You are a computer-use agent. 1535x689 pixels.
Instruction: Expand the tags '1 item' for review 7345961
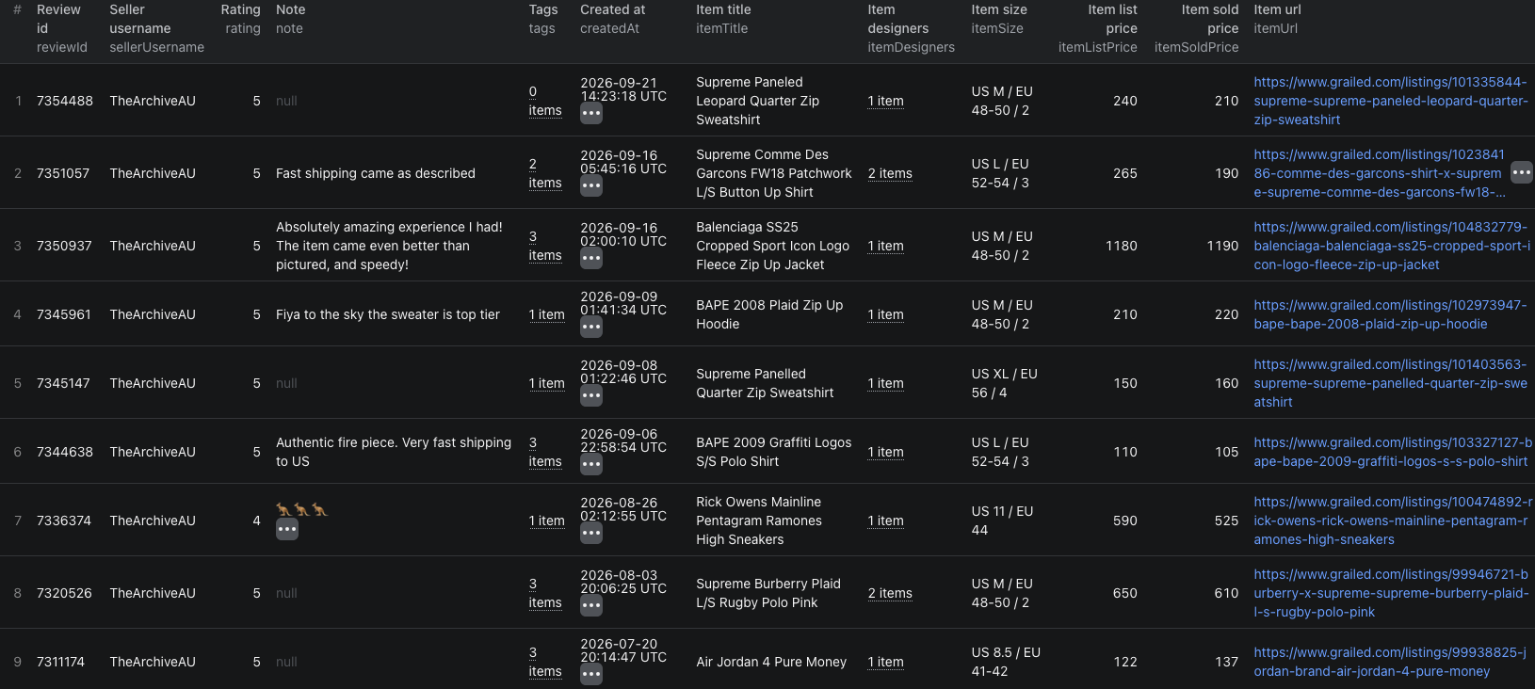[x=547, y=314]
